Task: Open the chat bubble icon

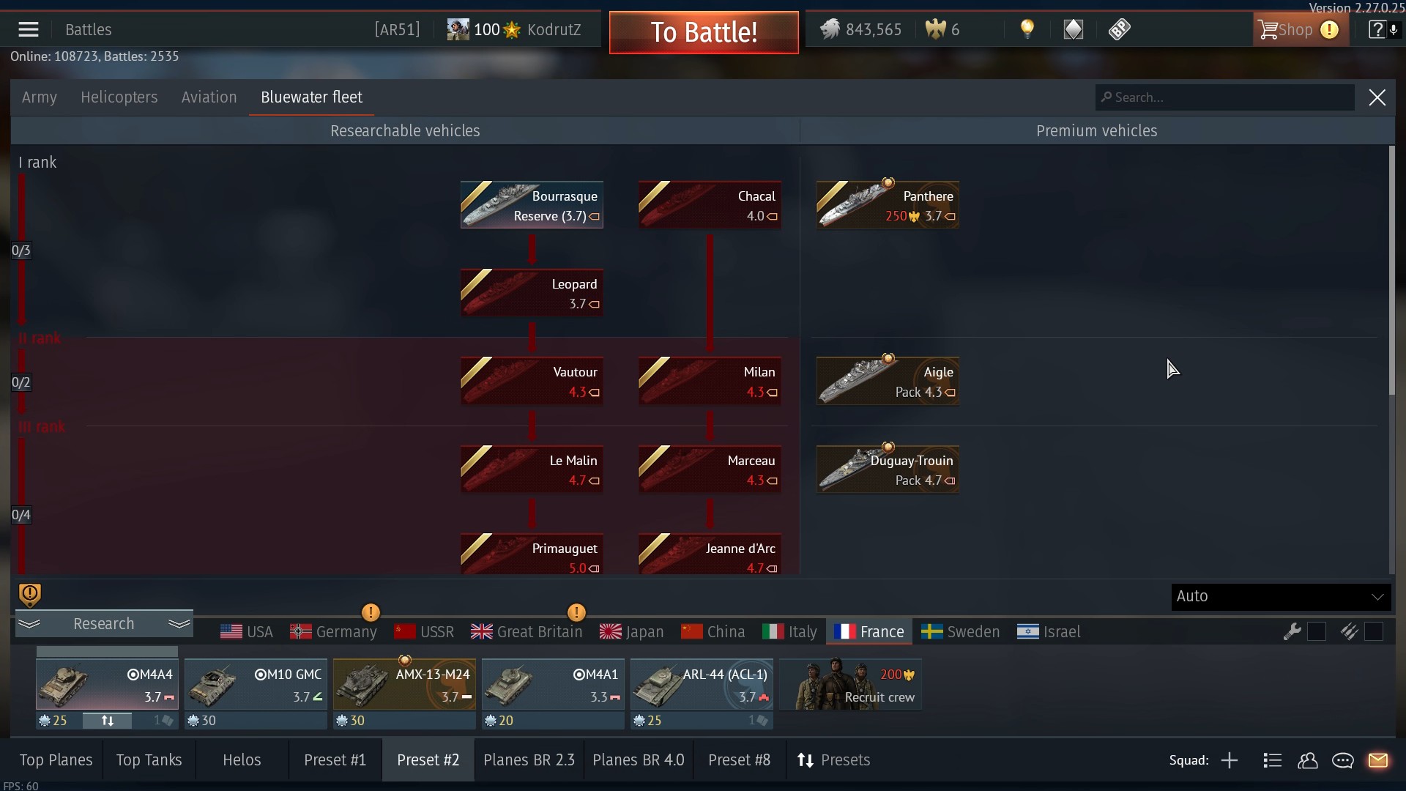Action: click(1343, 760)
